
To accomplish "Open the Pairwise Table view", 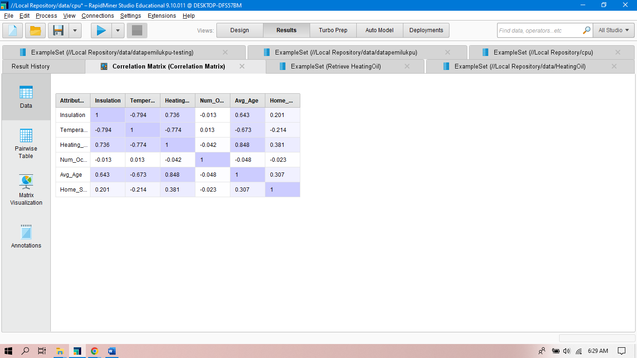I will (26, 144).
